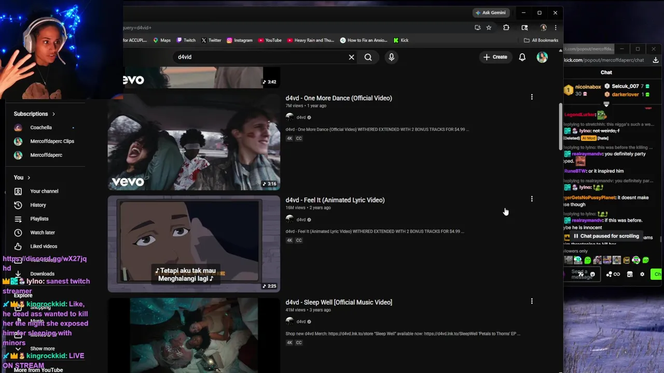Viewport: 664px width, 373px height.
Task: Resume Kick chat paused for scrolling
Action: coord(605,236)
